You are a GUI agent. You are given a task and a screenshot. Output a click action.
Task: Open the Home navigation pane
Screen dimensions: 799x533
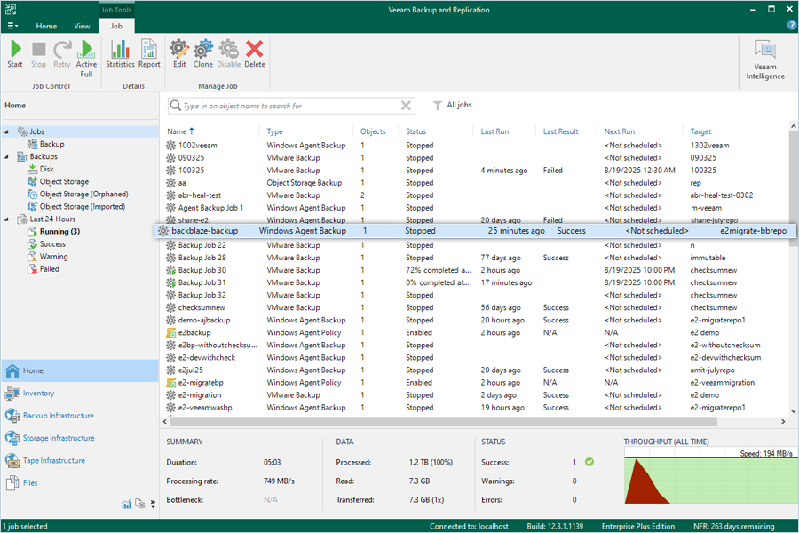(x=80, y=370)
